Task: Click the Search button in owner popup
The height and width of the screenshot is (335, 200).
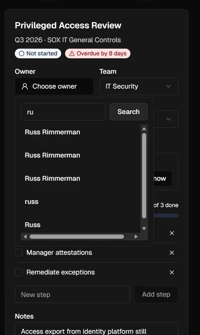Action: click(129, 112)
